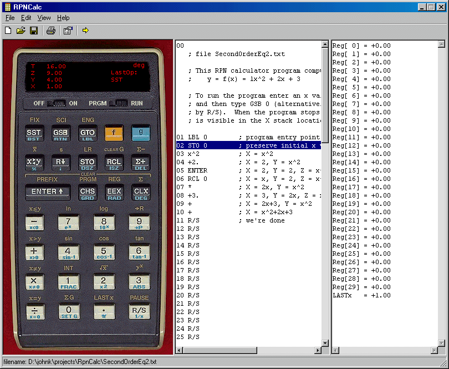Click the program listing scroll down arrow
449x369 pixels.
click(325, 342)
